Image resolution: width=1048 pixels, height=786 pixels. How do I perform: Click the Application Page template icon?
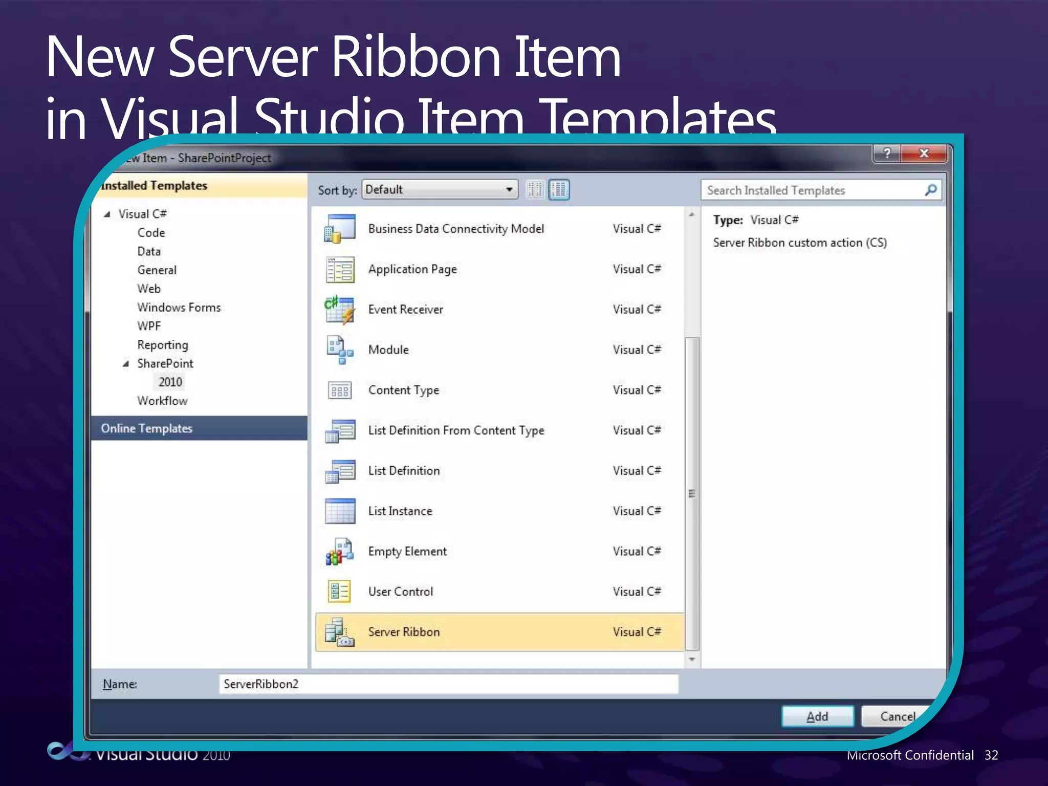click(340, 269)
